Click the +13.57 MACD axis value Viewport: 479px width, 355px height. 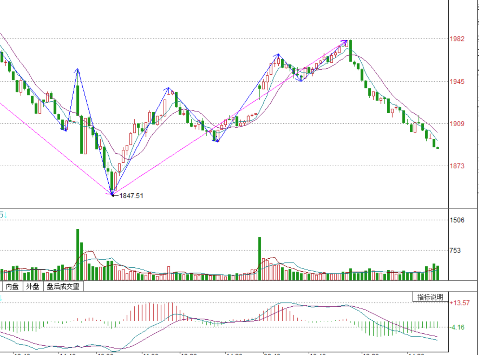[x=459, y=303]
